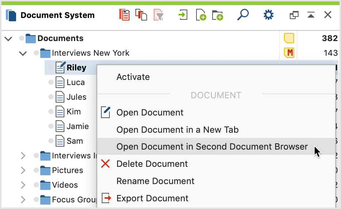341x209 pixels.
Task: Click the New Document icon with plus
Action: click(x=201, y=15)
